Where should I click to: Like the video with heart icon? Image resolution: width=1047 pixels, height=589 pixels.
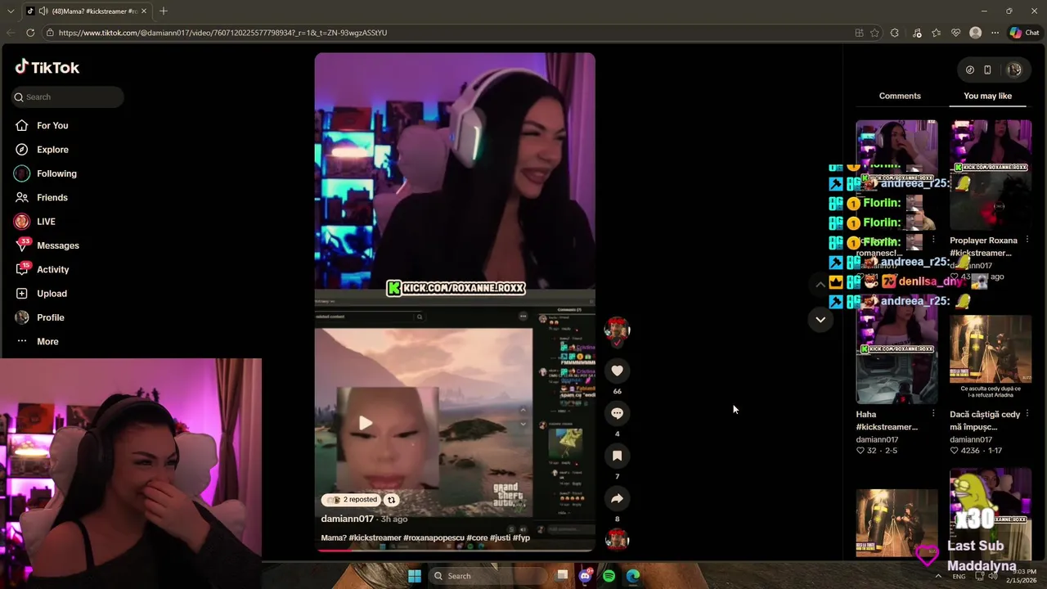(x=617, y=371)
